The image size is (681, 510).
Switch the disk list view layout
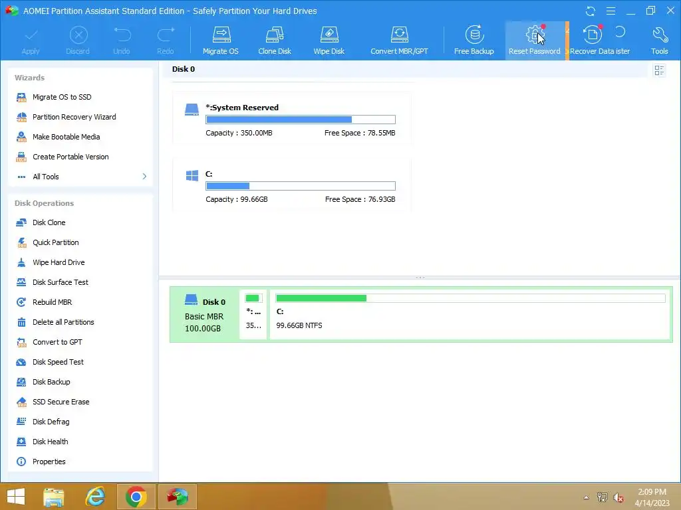pyautogui.click(x=659, y=70)
